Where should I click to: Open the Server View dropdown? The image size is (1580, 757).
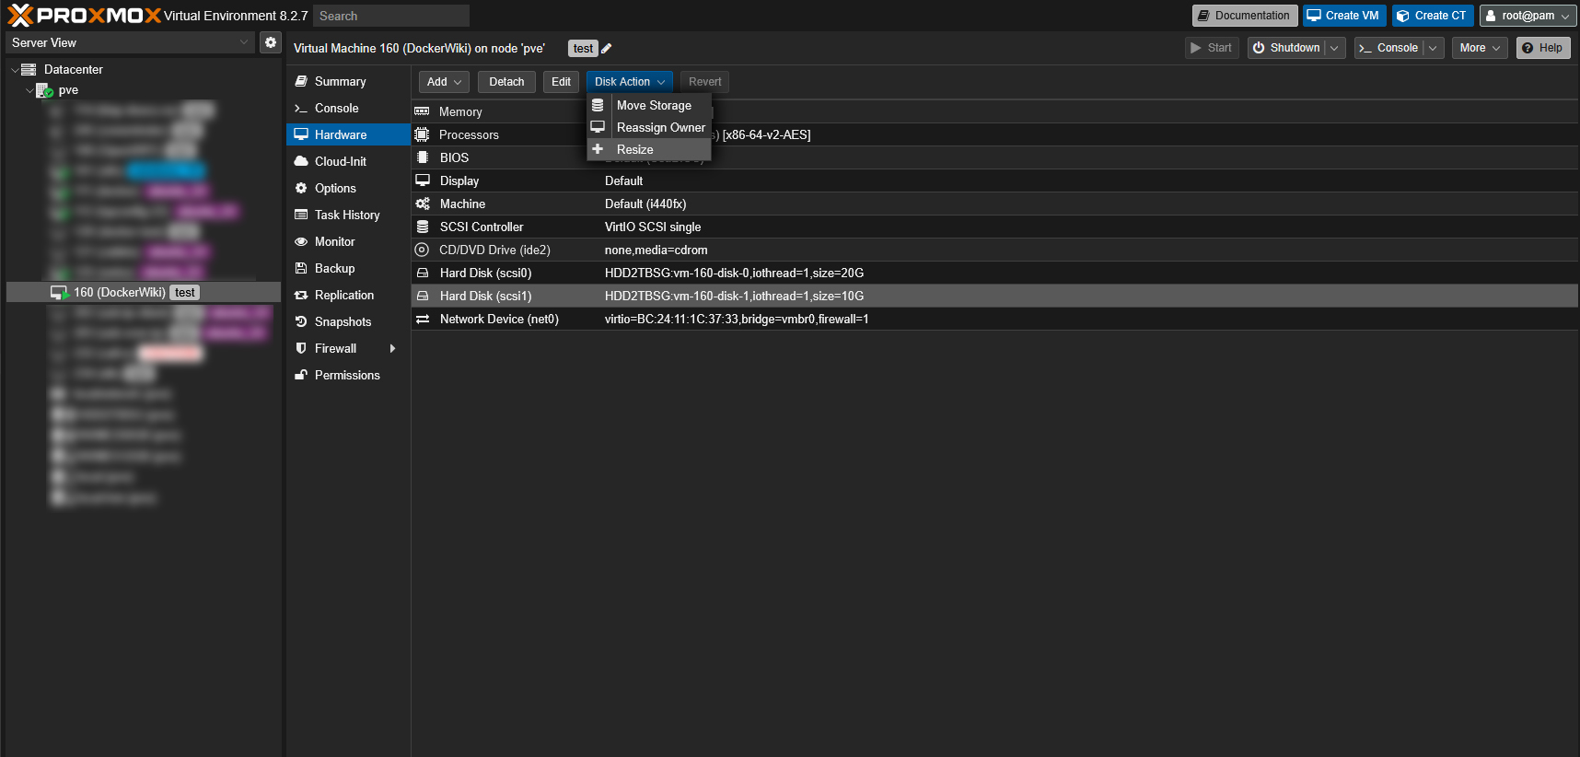pos(130,42)
